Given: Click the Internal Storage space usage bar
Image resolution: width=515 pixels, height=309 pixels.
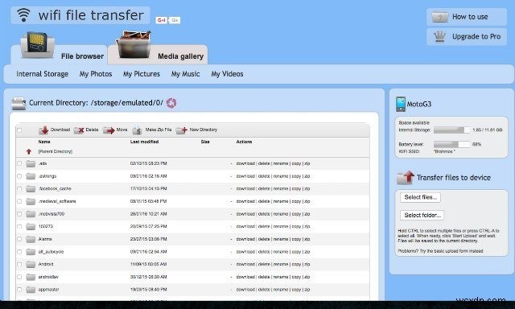Looking at the screenshot, I should point(452,130).
